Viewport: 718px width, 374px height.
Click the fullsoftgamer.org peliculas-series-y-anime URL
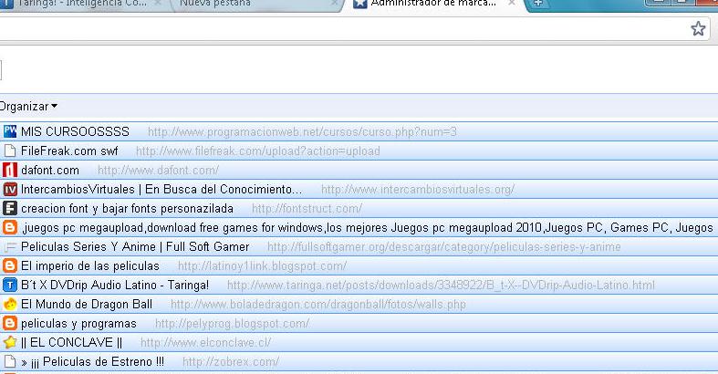tap(444, 247)
